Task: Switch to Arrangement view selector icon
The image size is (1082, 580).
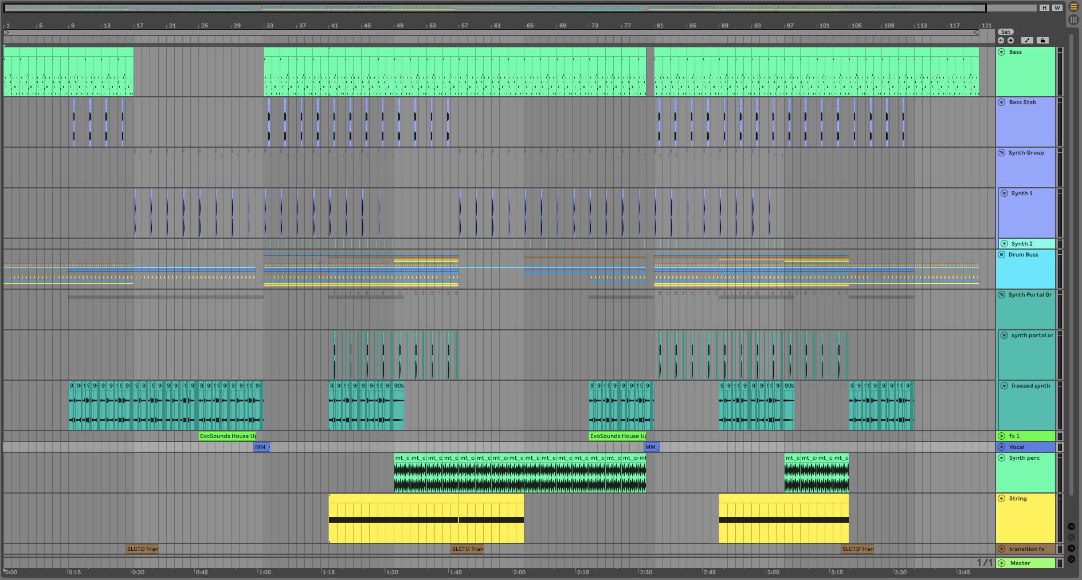Action: [x=1073, y=7]
